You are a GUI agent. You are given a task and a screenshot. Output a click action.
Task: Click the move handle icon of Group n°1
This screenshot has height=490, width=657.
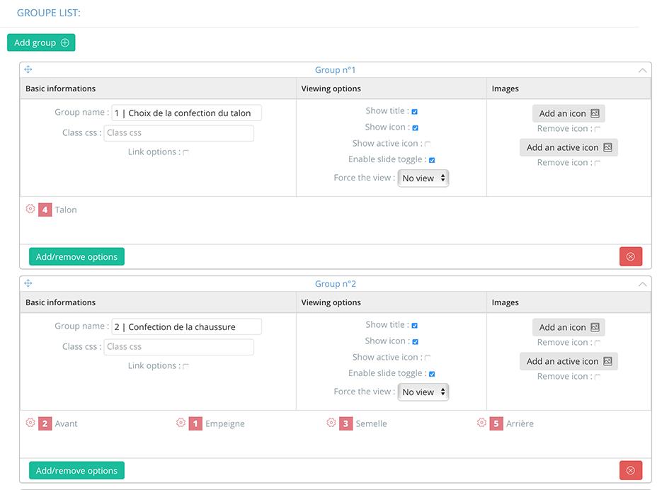click(28, 69)
